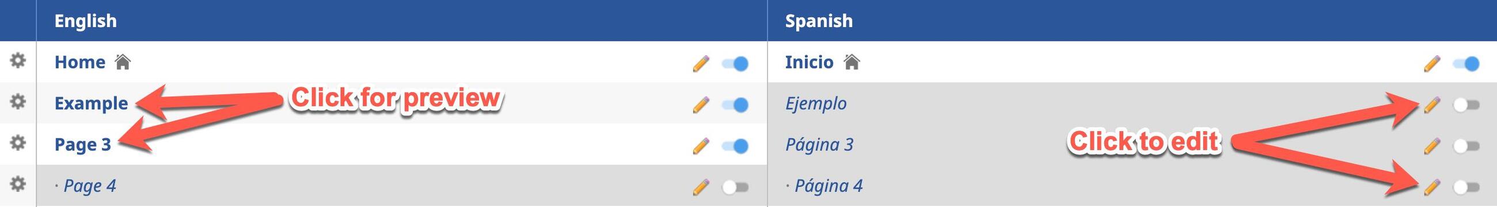This screenshot has height=207, width=1497.
Task: Turn off the English Example toggle
Action: (735, 105)
